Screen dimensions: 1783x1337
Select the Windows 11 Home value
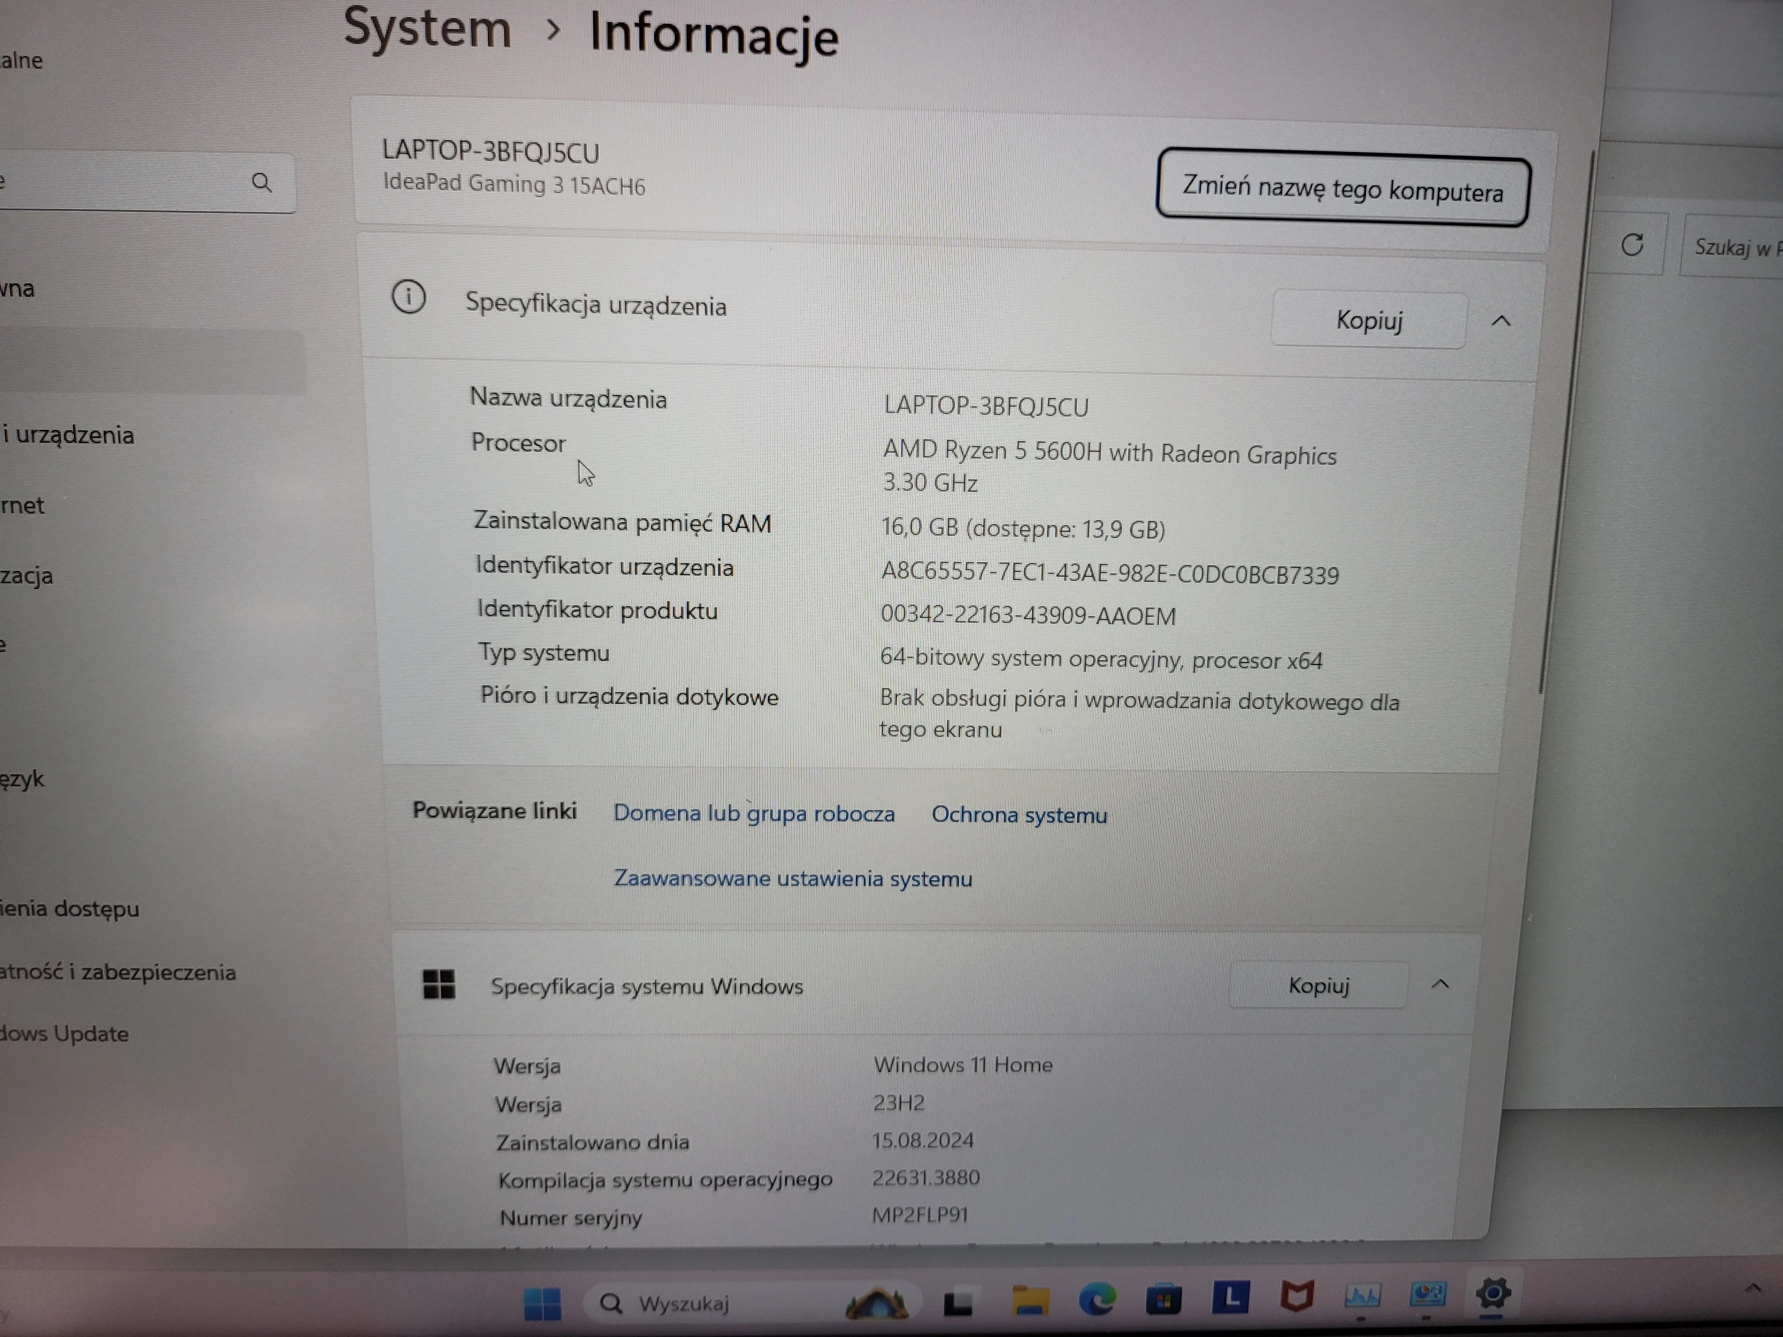[963, 1065]
